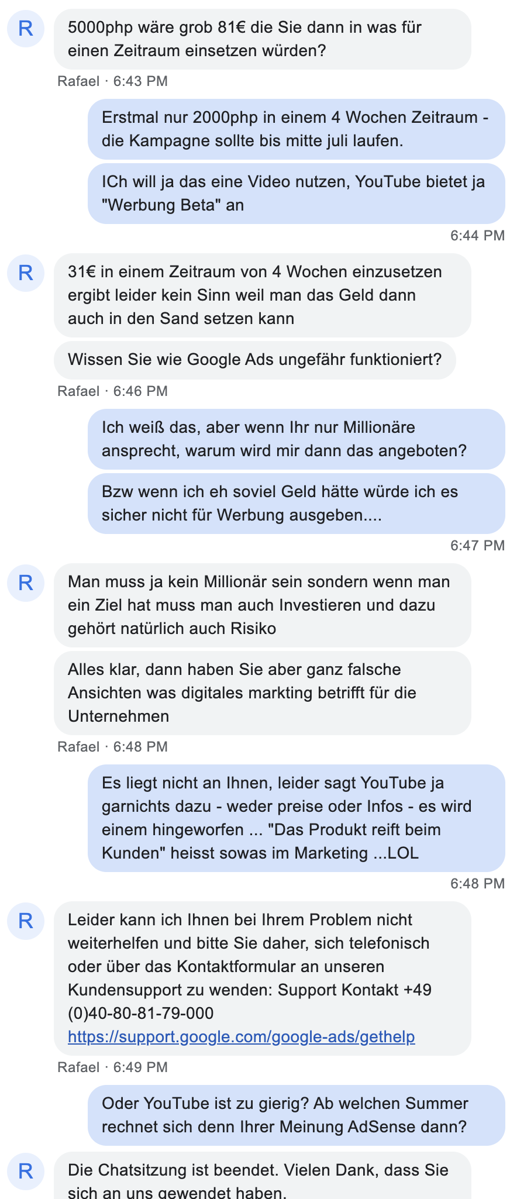Open the support.google.com gethelp link
The height and width of the screenshot is (1199, 510).
click(x=241, y=1036)
